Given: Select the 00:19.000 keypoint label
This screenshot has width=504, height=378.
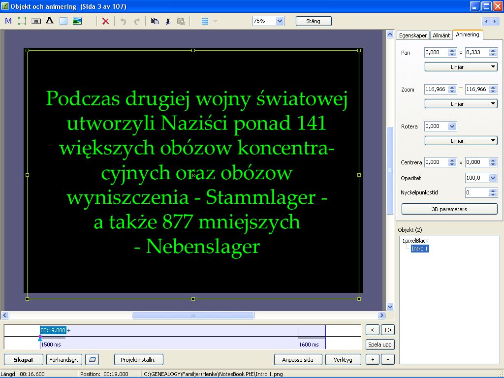Looking at the screenshot, I should point(53,330).
